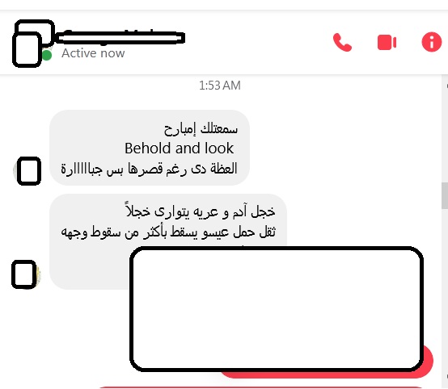Image resolution: width=448 pixels, height=389 pixels.
Task: Click the large white redacted box
Action: pyautogui.click(x=277, y=309)
